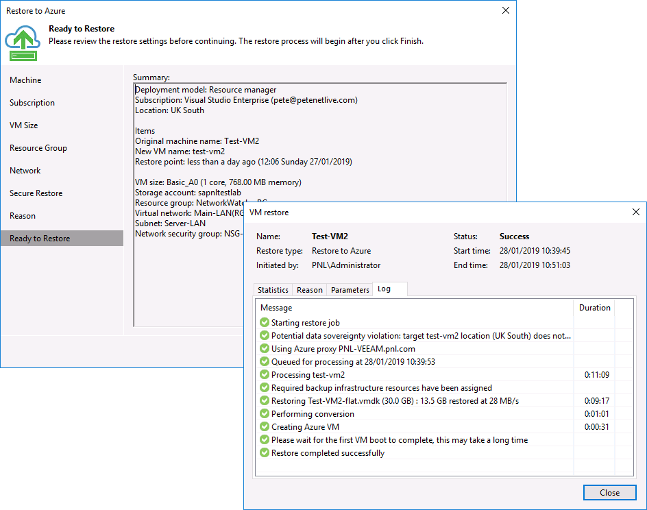Click the 0:00:31 duration value
The image size is (647, 510).
tap(597, 426)
